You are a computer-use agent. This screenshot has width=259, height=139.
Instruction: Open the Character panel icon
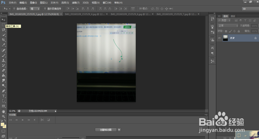pos(212,48)
